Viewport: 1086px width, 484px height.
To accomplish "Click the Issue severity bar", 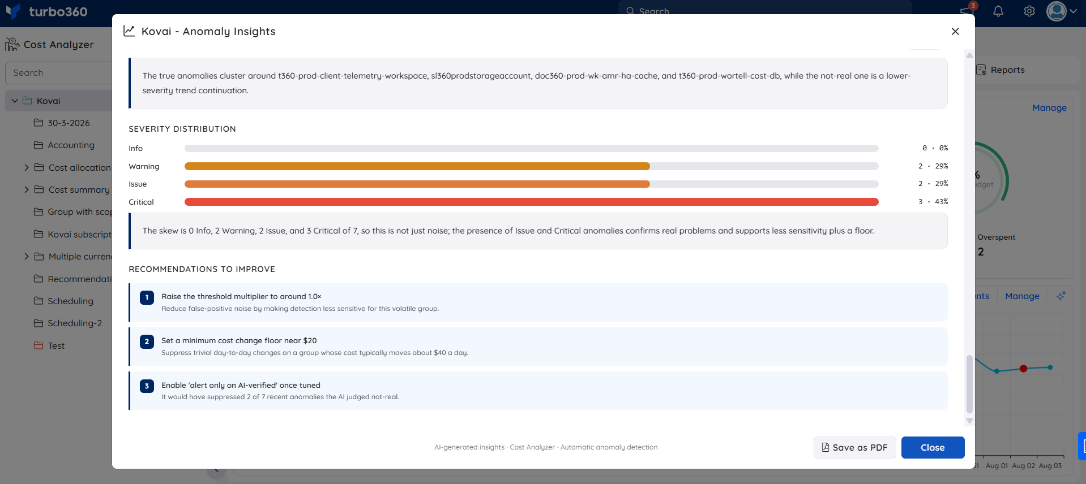I will (x=531, y=184).
